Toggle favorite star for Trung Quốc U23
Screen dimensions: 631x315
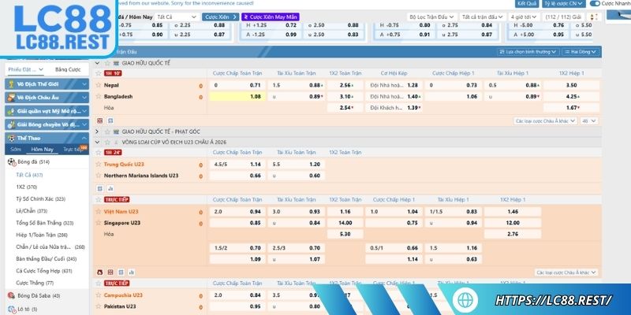pyautogui.click(x=98, y=165)
